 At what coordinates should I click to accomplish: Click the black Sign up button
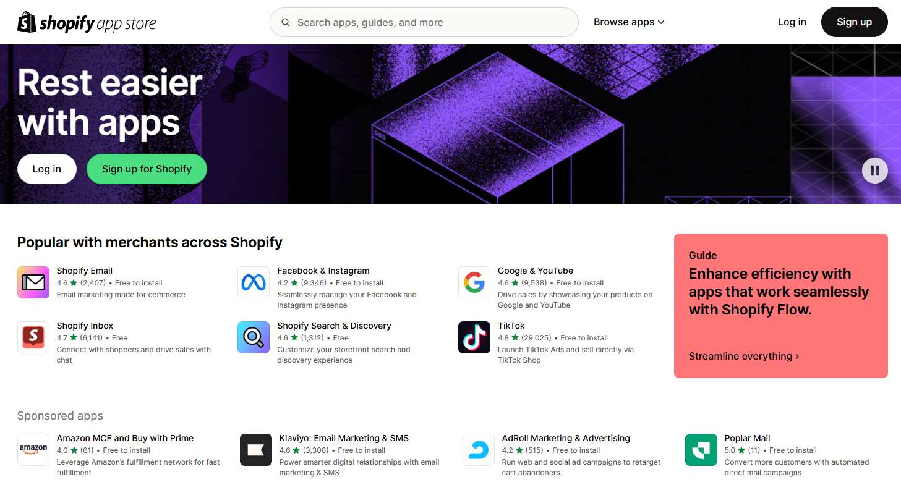click(x=855, y=22)
